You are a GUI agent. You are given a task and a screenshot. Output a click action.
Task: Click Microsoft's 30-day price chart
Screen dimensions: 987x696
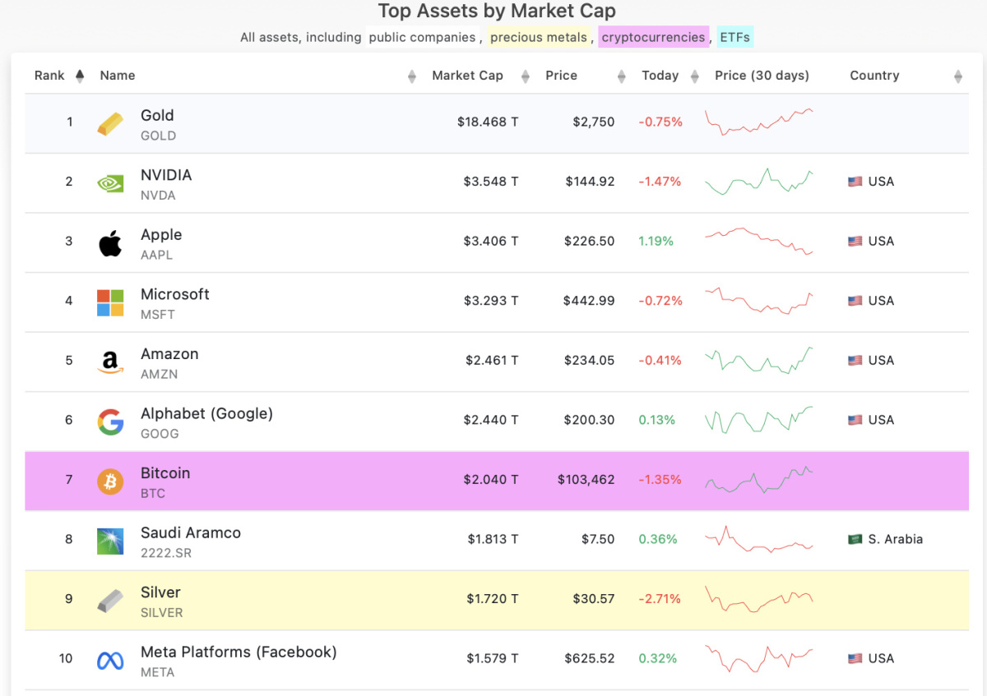click(x=759, y=301)
